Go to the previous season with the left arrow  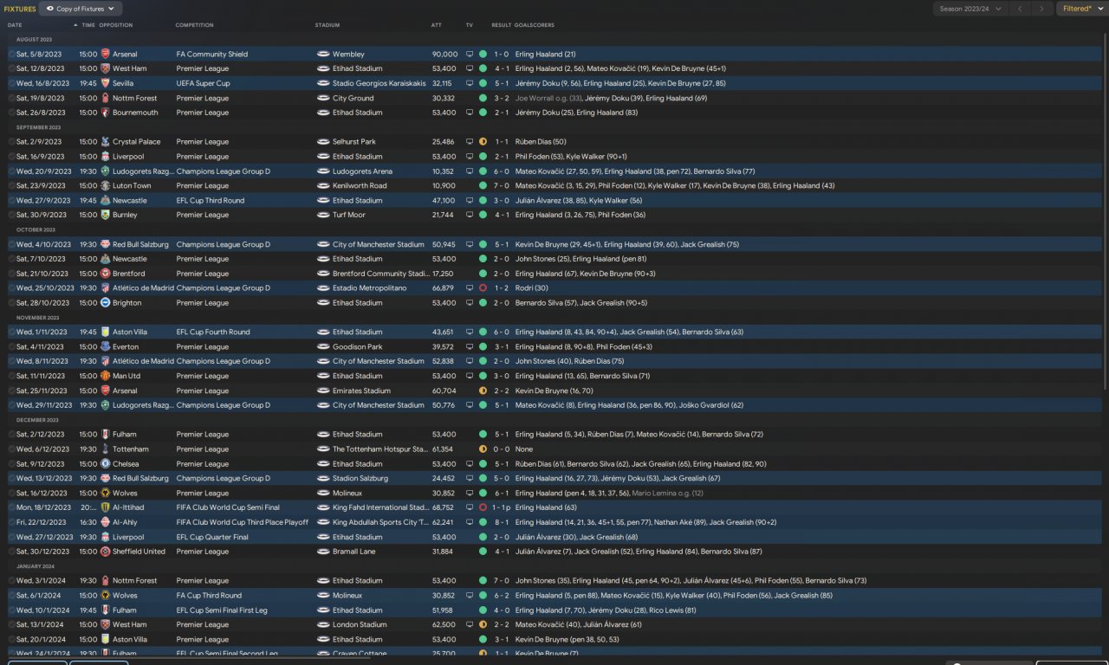(1021, 9)
